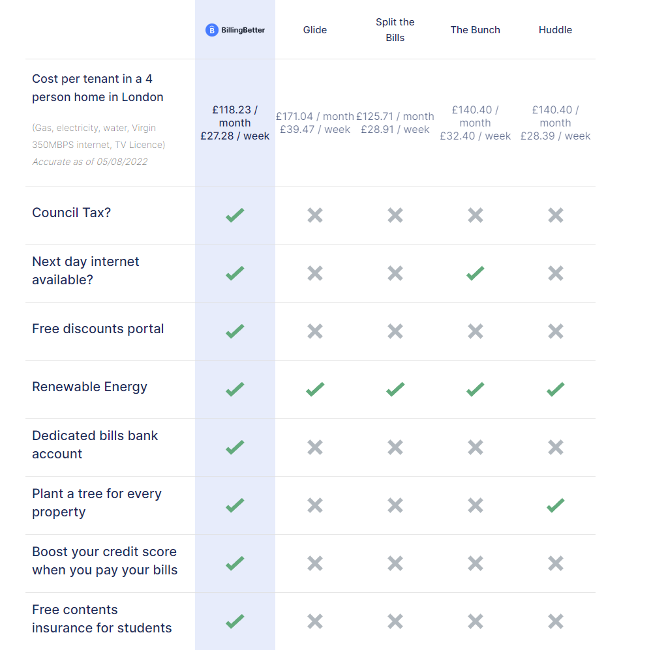Click BillingBetter's £118.23 monthly price
Viewport: 666px width, 650px height.
click(x=235, y=116)
